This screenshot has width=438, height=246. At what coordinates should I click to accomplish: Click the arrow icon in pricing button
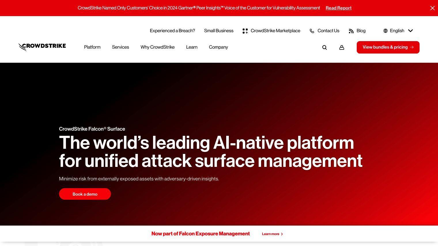pyautogui.click(x=412, y=47)
